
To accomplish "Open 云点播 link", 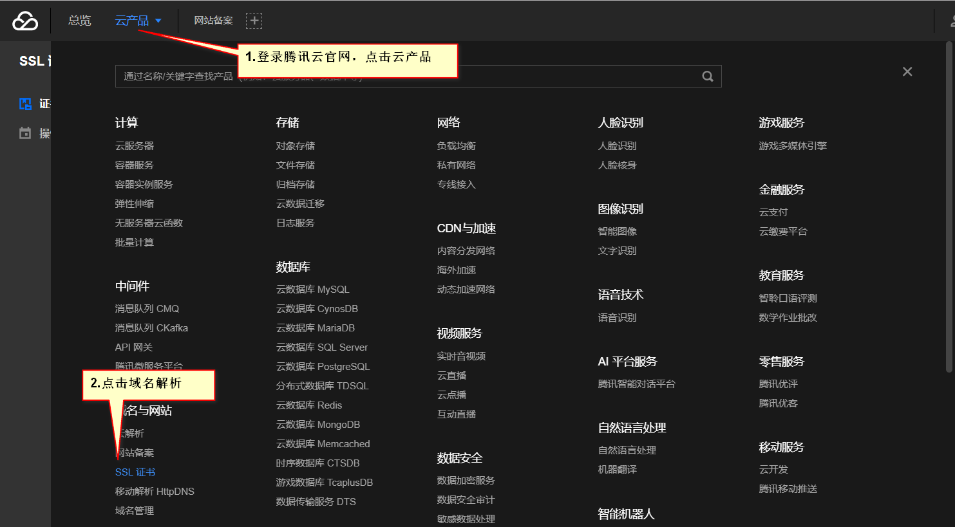I will click(x=451, y=395).
